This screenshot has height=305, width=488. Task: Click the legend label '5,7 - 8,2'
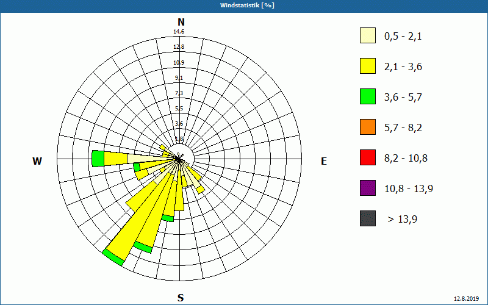[x=403, y=128]
